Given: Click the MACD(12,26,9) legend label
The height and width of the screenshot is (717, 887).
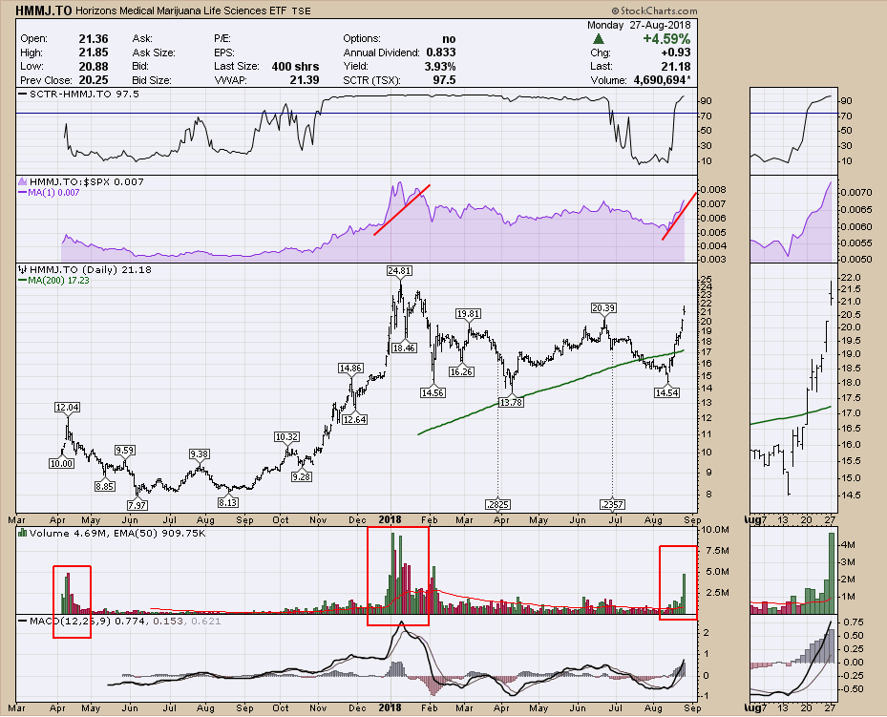Looking at the screenshot, I should (125, 621).
